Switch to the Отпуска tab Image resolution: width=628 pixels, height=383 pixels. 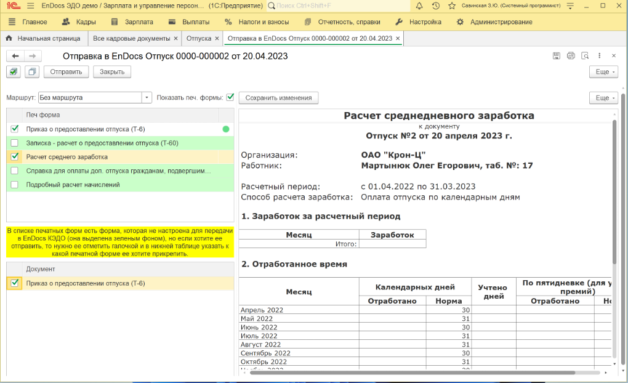pyautogui.click(x=199, y=38)
